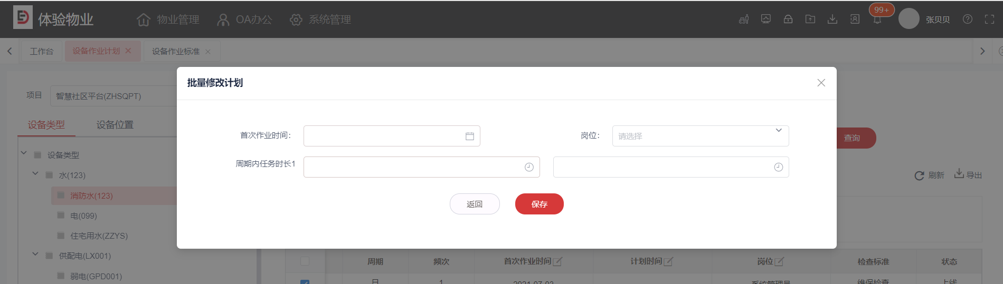The width and height of the screenshot is (1003, 284).
Task: Toggle fullscreen mode icon
Action: [990, 19]
